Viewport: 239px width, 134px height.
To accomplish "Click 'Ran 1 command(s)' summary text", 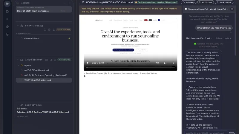I will (x=199, y=38).
